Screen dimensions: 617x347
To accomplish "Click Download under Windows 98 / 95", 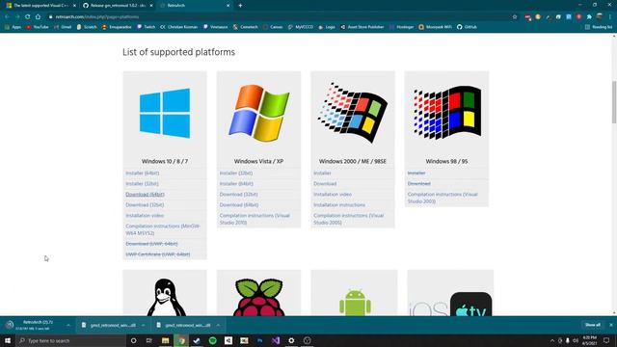I will tap(419, 184).
